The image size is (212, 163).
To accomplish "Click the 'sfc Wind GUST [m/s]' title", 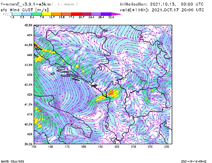I will (x=24, y=10).
